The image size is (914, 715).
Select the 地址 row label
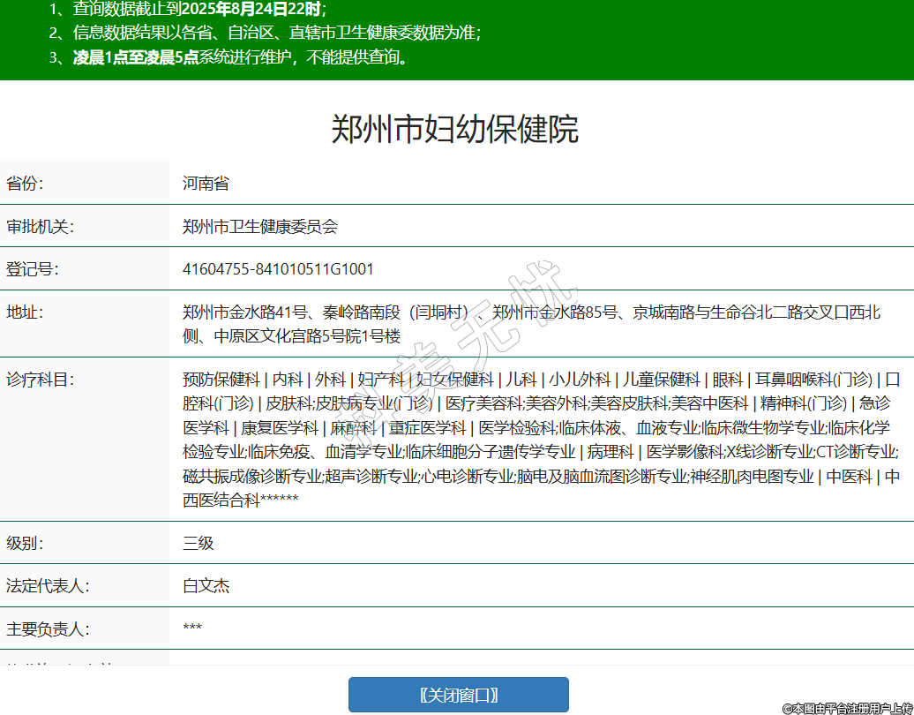click(25, 312)
